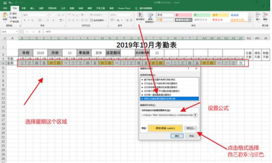The height and width of the screenshot is (163, 272).
Task: Click the Format 格式 button in dialog
Action: click(190, 128)
